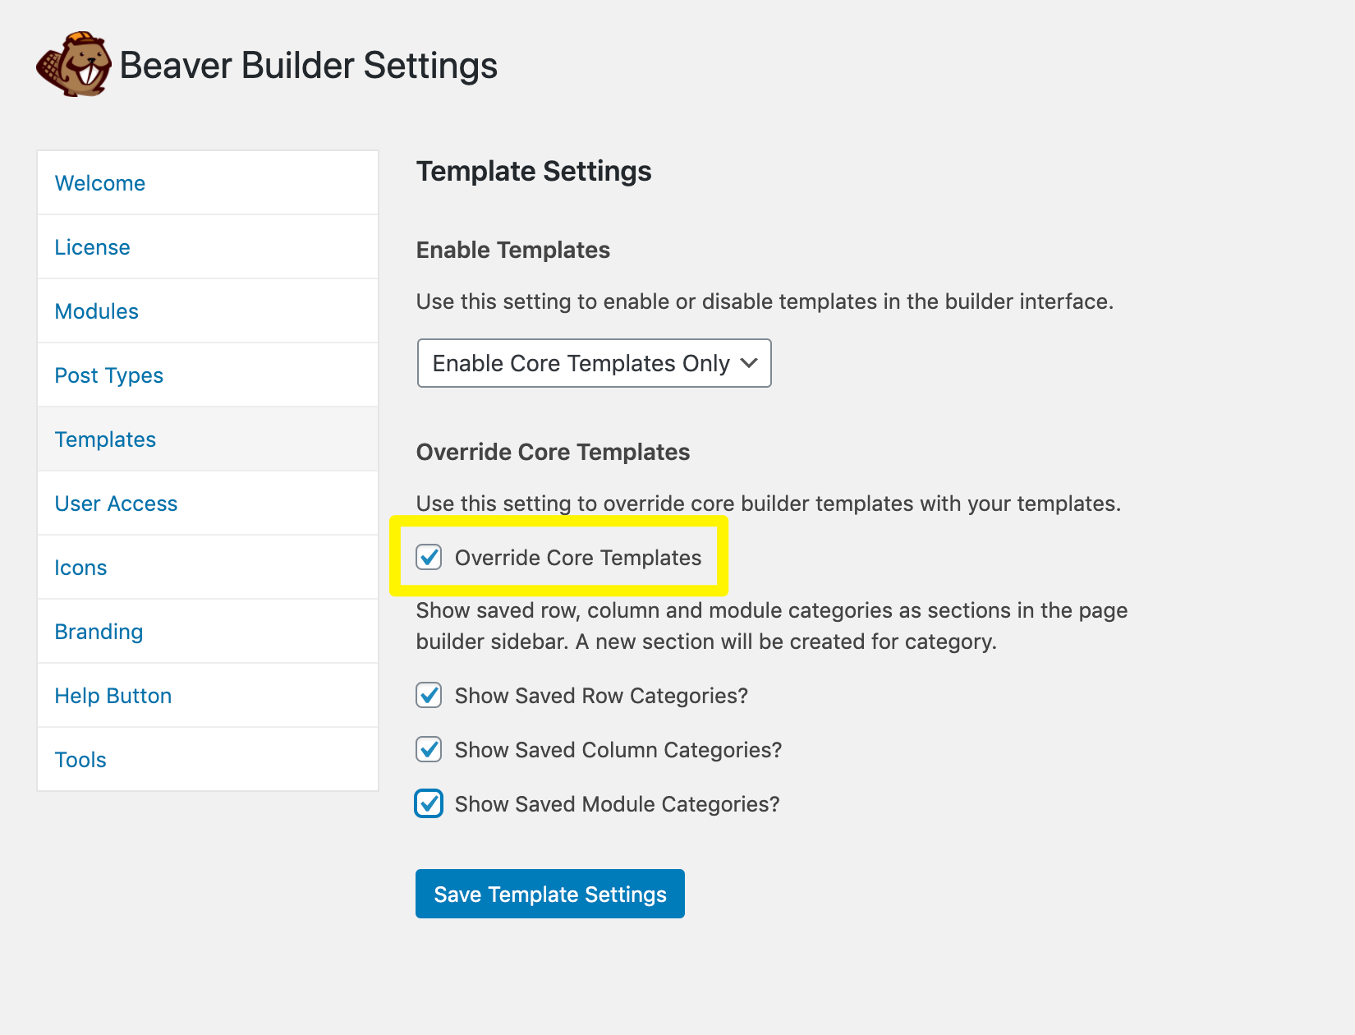Click the Beaver Builder logo icon
This screenshot has width=1355, height=1035.
click(x=74, y=64)
